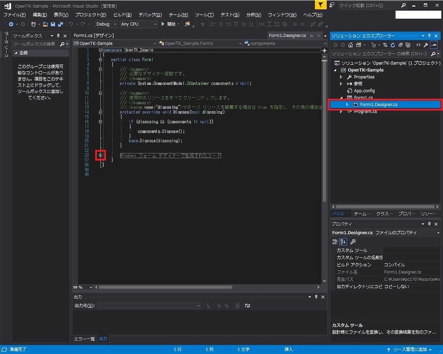The image size is (443, 354).
Task: Click the Save icon in toolbar
Action: [x=53, y=24]
